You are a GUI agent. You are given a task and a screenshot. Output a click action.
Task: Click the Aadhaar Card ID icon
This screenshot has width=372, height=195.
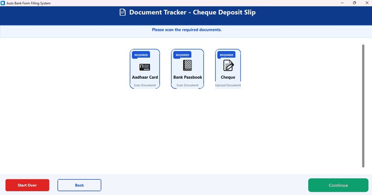coord(144,67)
